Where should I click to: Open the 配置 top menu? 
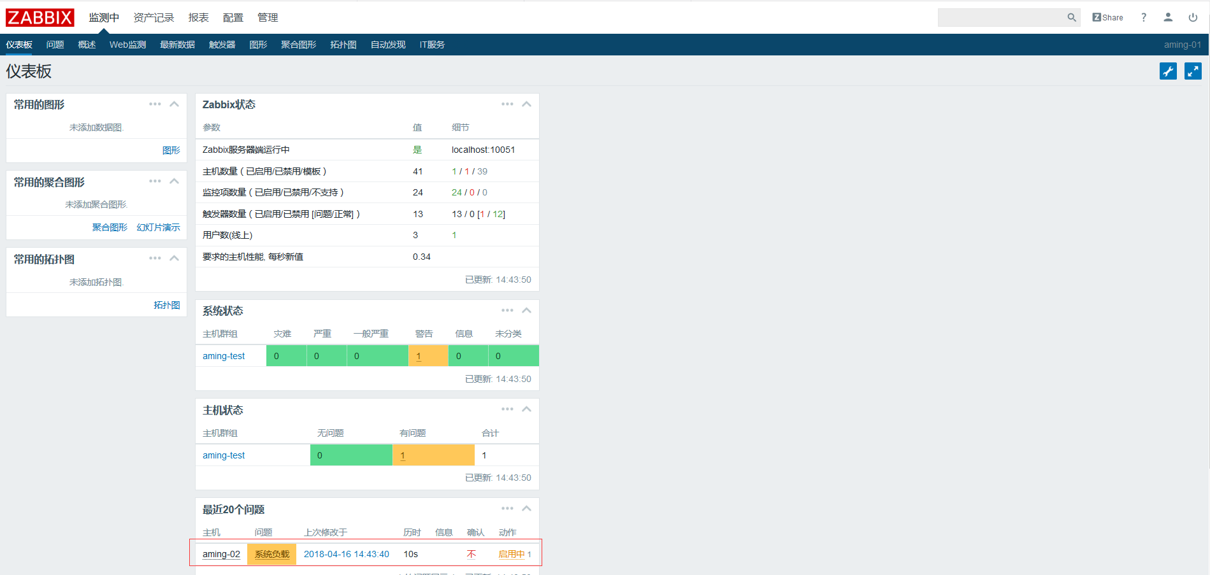tap(233, 17)
